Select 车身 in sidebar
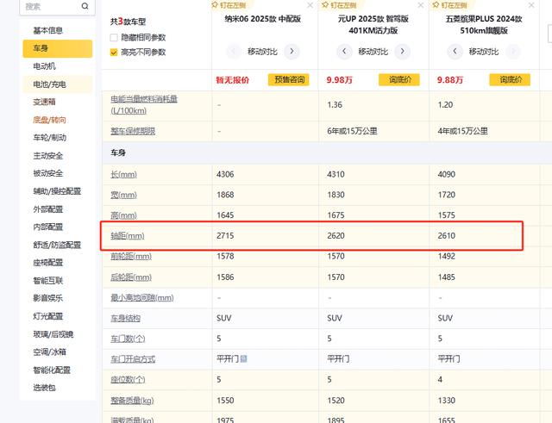The width and height of the screenshot is (552, 423). coord(58,48)
